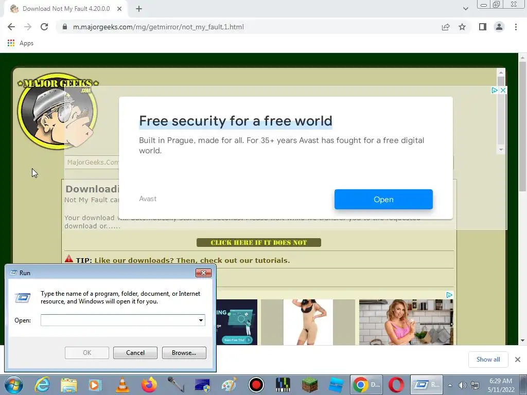This screenshot has height=395, width=527.
Task: Open Windows Media Player taskbar icon
Action: (x=95, y=385)
